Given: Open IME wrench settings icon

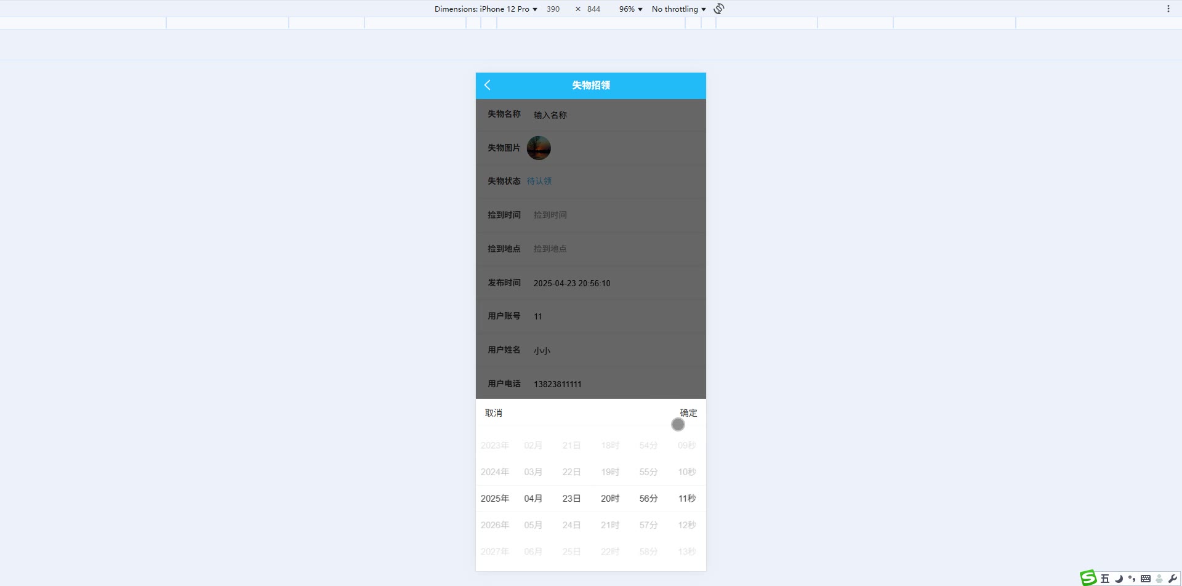Looking at the screenshot, I should coord(1172,579).
